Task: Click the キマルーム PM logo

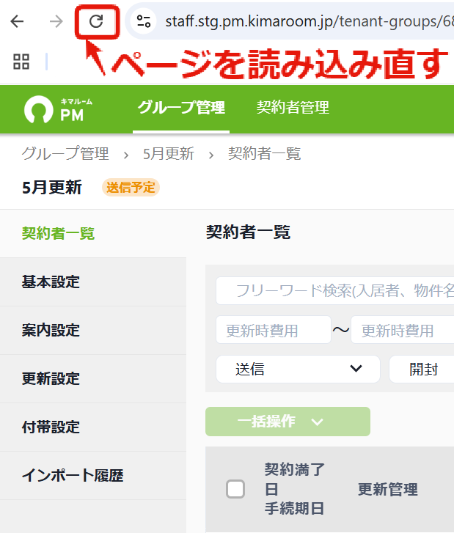Action: click(59, 109)
